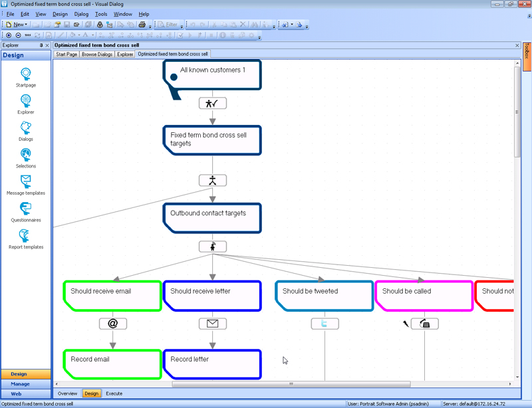
Task: Open the View menu
Action: (41, 14)
